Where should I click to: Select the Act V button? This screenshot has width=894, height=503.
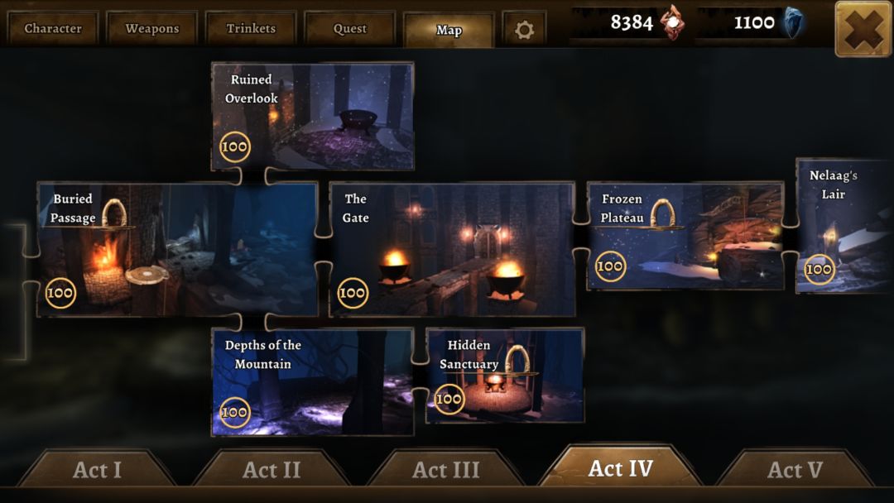pyautogui.click(x=795, y=469)
